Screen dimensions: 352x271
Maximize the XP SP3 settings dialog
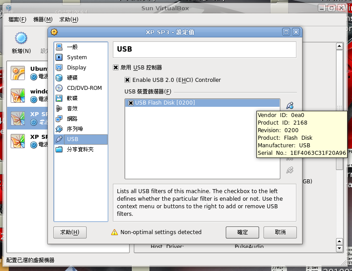coord(286,32)
